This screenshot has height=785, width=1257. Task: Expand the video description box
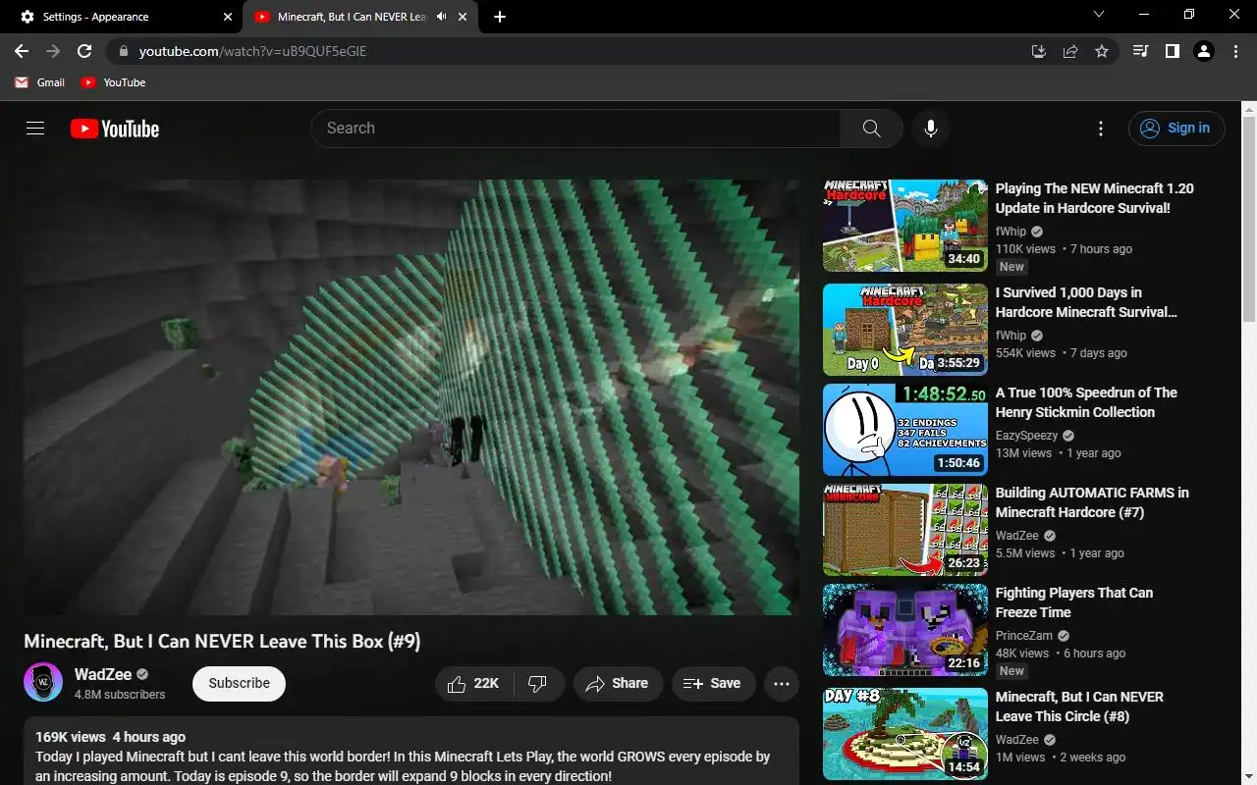[411, 752]
